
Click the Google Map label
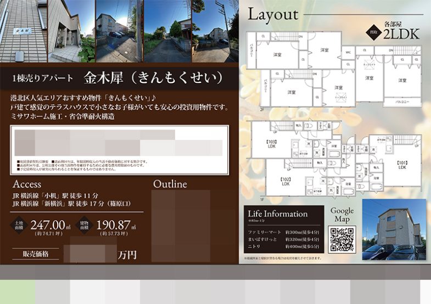[342, 215]
